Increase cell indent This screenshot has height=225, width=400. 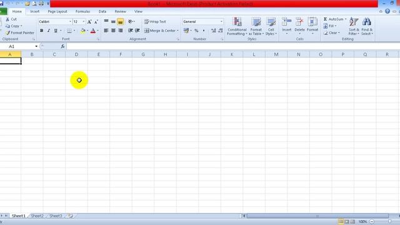(x=137, y=31)
